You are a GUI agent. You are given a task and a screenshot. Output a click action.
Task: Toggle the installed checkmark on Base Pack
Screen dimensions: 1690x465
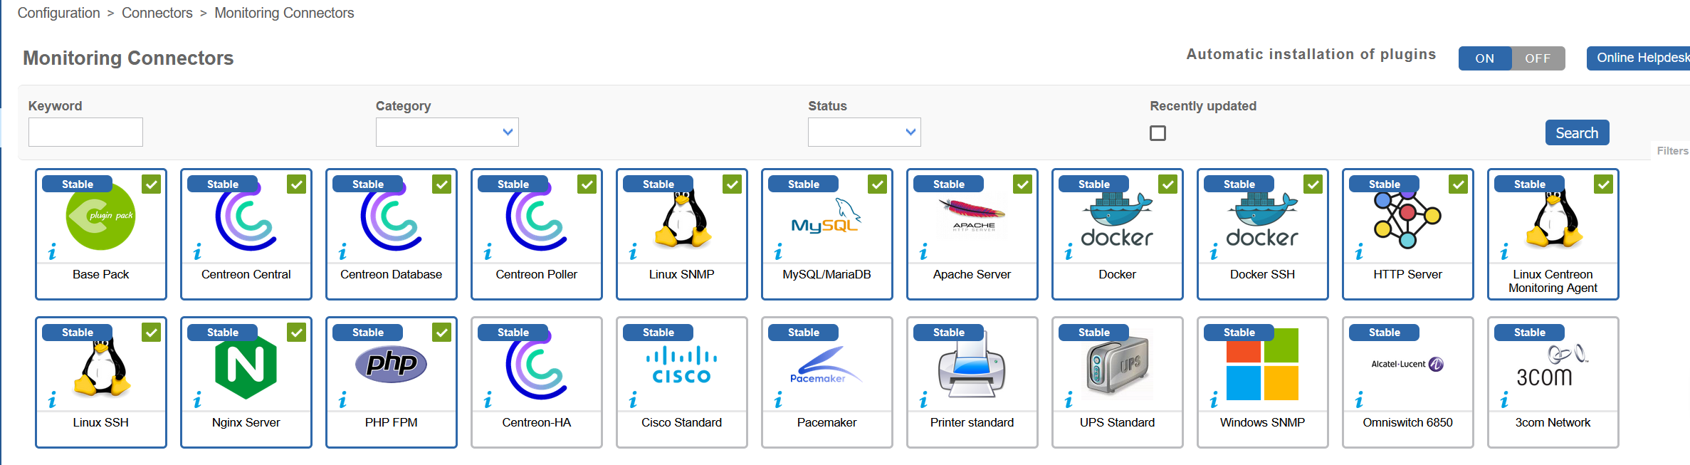point(151,184)
